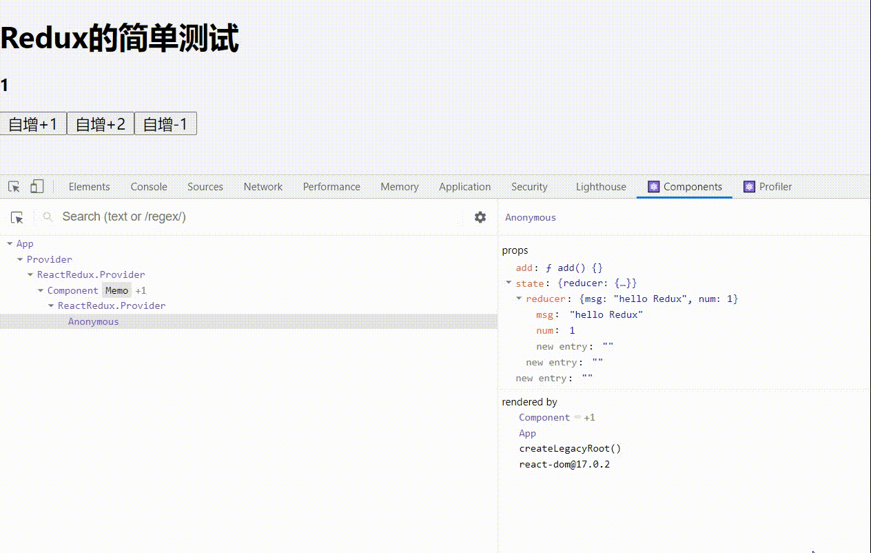Collapse the ReactRedux.Provider tree node
The image size is (871, 553).
click(x=30, y=274)
